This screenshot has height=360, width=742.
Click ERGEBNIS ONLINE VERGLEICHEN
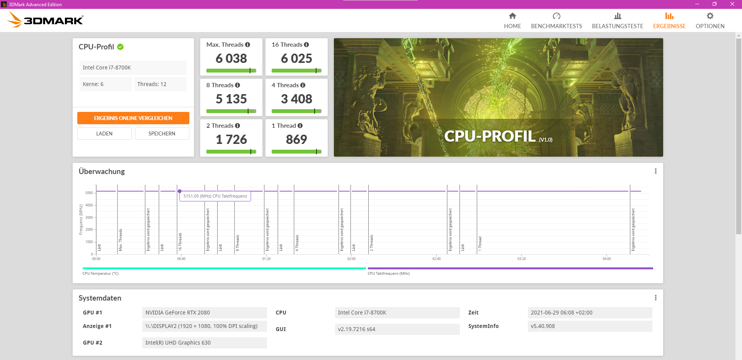point(133,118)
